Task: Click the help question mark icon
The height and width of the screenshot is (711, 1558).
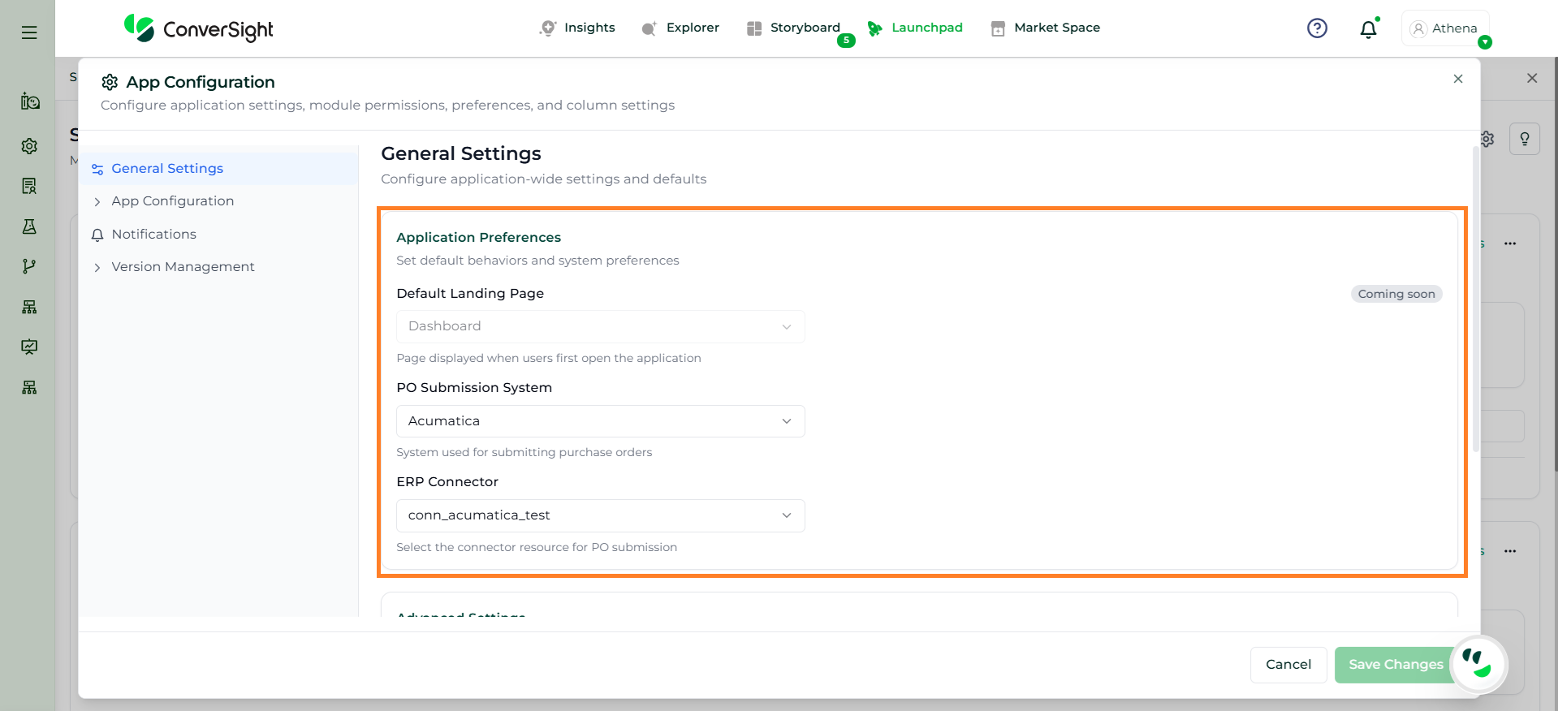Action: 1317,28
